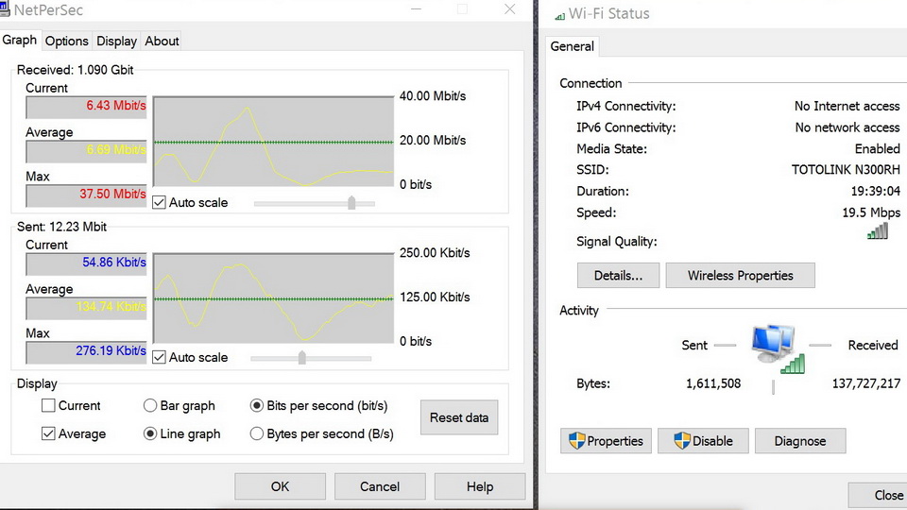Image resolution: width=907 pixels, height=510 pixels.
Task: Open the About tab
Action: click(x=162, y=41)
